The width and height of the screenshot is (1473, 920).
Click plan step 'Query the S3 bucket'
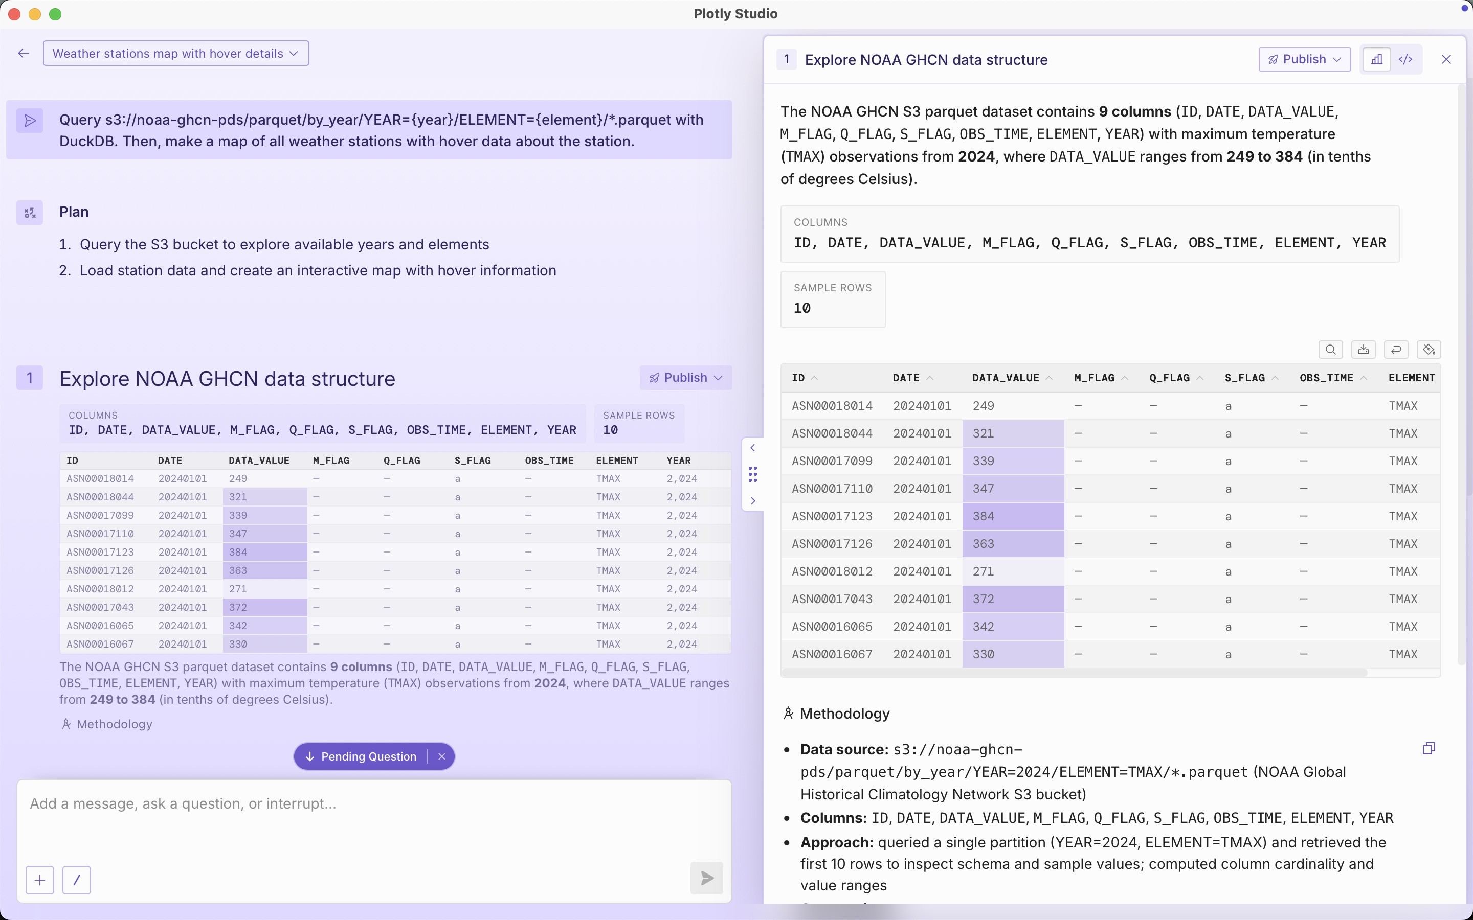tap(284, 245)
